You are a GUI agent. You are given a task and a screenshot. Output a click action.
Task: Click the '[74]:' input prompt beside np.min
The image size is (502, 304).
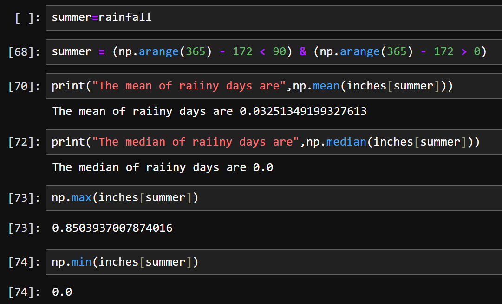[24, 262]
